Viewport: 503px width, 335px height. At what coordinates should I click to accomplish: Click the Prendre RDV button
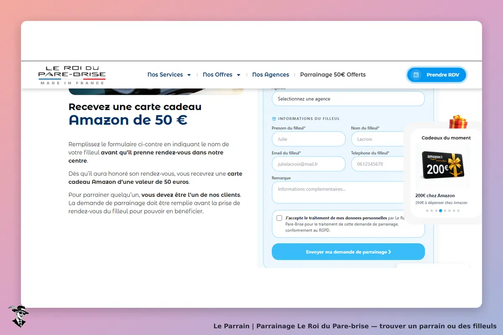tap(436, 75)
